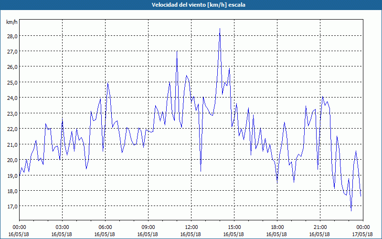Click the 17,0 y-axis label

coord(12,206)
